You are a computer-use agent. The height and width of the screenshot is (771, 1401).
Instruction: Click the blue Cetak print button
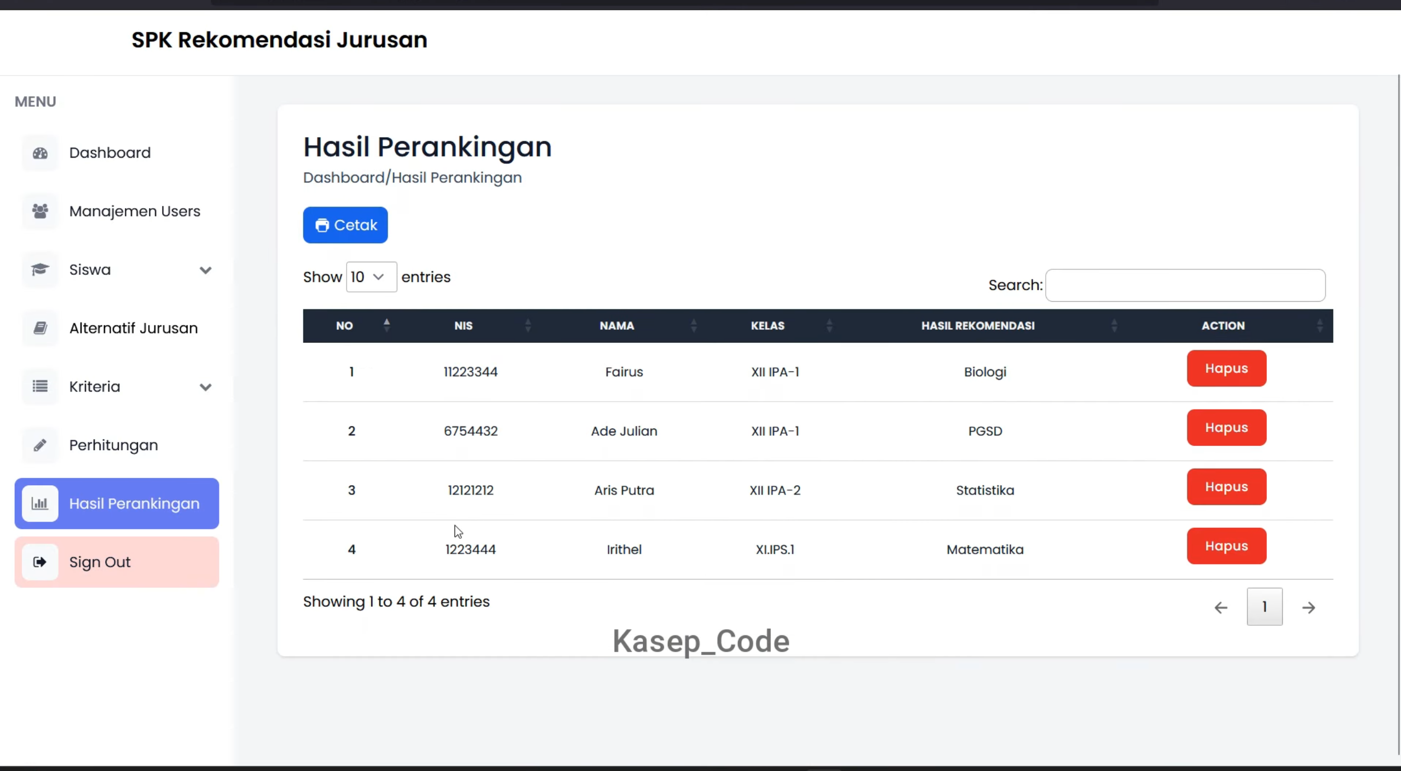345,225
